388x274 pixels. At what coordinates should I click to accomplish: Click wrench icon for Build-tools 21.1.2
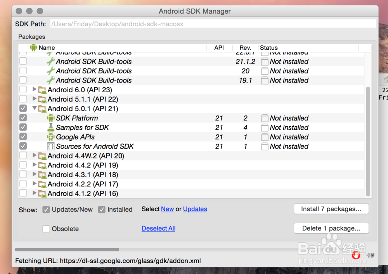pos(51,61)
